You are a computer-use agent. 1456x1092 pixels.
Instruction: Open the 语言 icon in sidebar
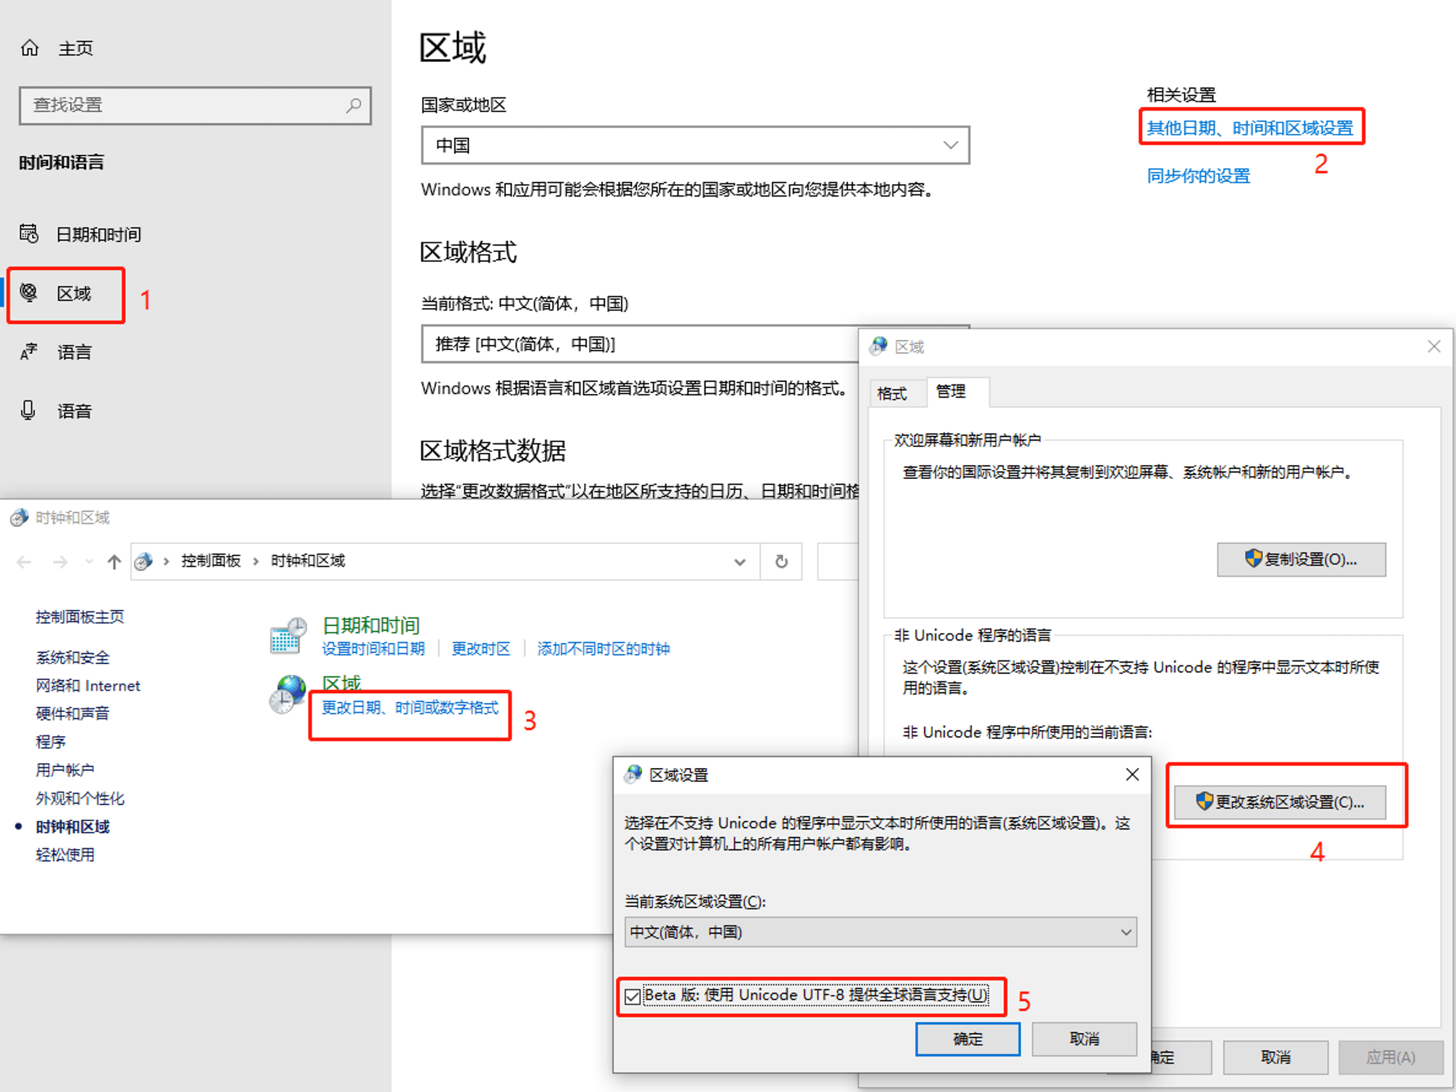(x=28, y=352)
